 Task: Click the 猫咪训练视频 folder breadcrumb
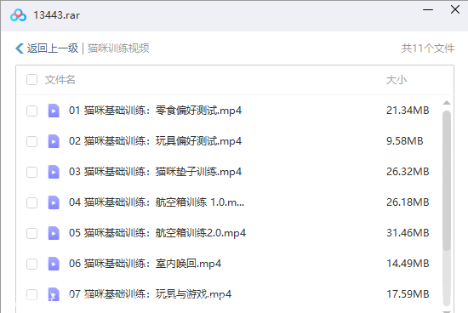pyautogui.click(x=118, y=48)
